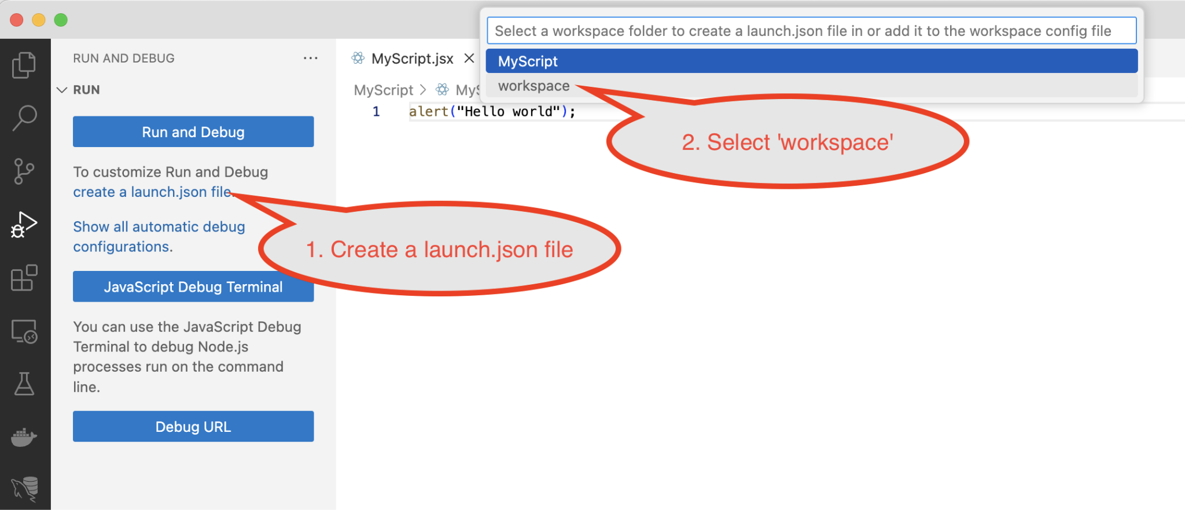Close the MyScript.jsx editor tab

(469, 58)
